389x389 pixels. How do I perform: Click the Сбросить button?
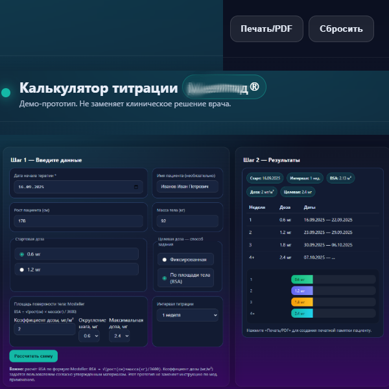(341, 29)
